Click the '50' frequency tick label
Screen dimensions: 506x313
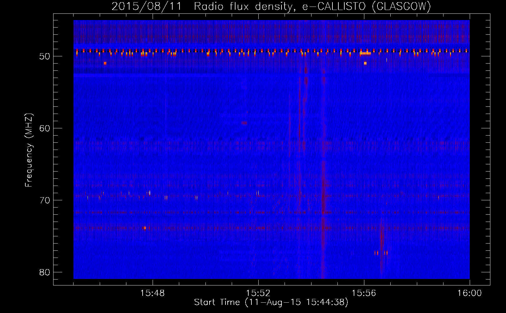tap(45, 56)
